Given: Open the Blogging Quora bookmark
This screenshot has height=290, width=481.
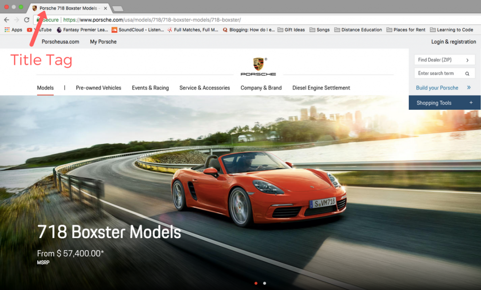Looking at the screenshot, I should [249, 30].
